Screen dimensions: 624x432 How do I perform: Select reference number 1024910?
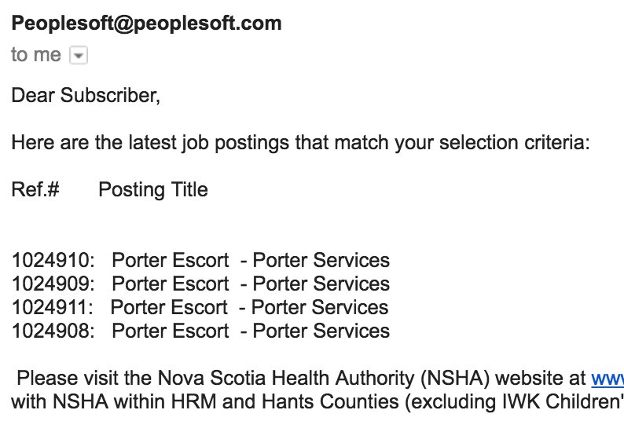tap(52, 260)
